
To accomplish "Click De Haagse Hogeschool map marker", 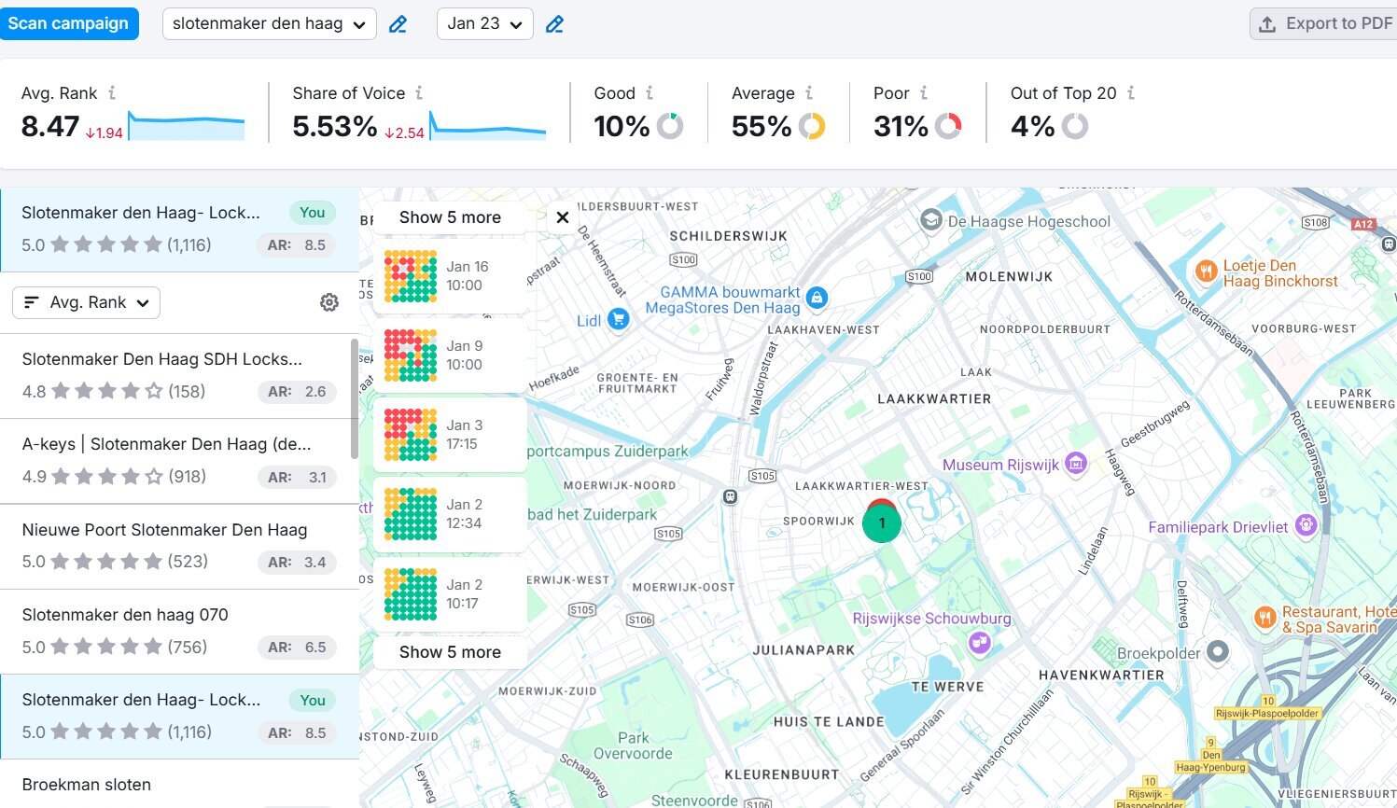I will coord(930,220).
